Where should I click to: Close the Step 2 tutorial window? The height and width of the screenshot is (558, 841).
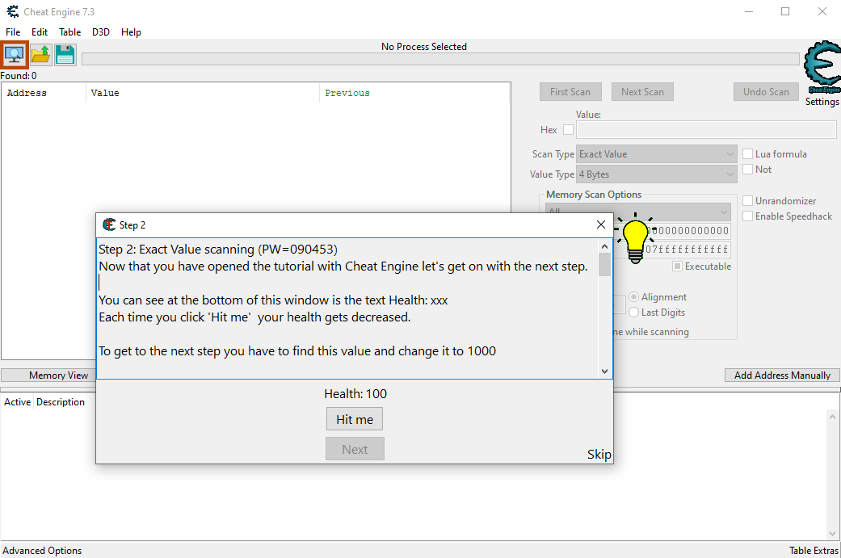click(x=600, y=224)
